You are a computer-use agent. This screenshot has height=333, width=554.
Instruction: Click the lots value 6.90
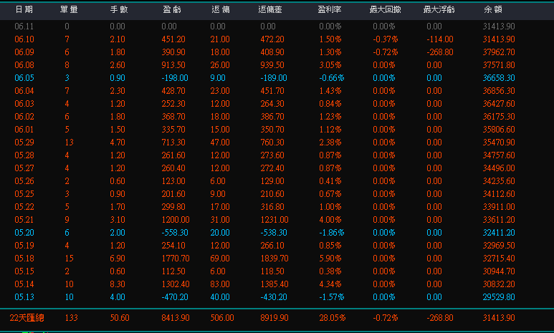118,259
